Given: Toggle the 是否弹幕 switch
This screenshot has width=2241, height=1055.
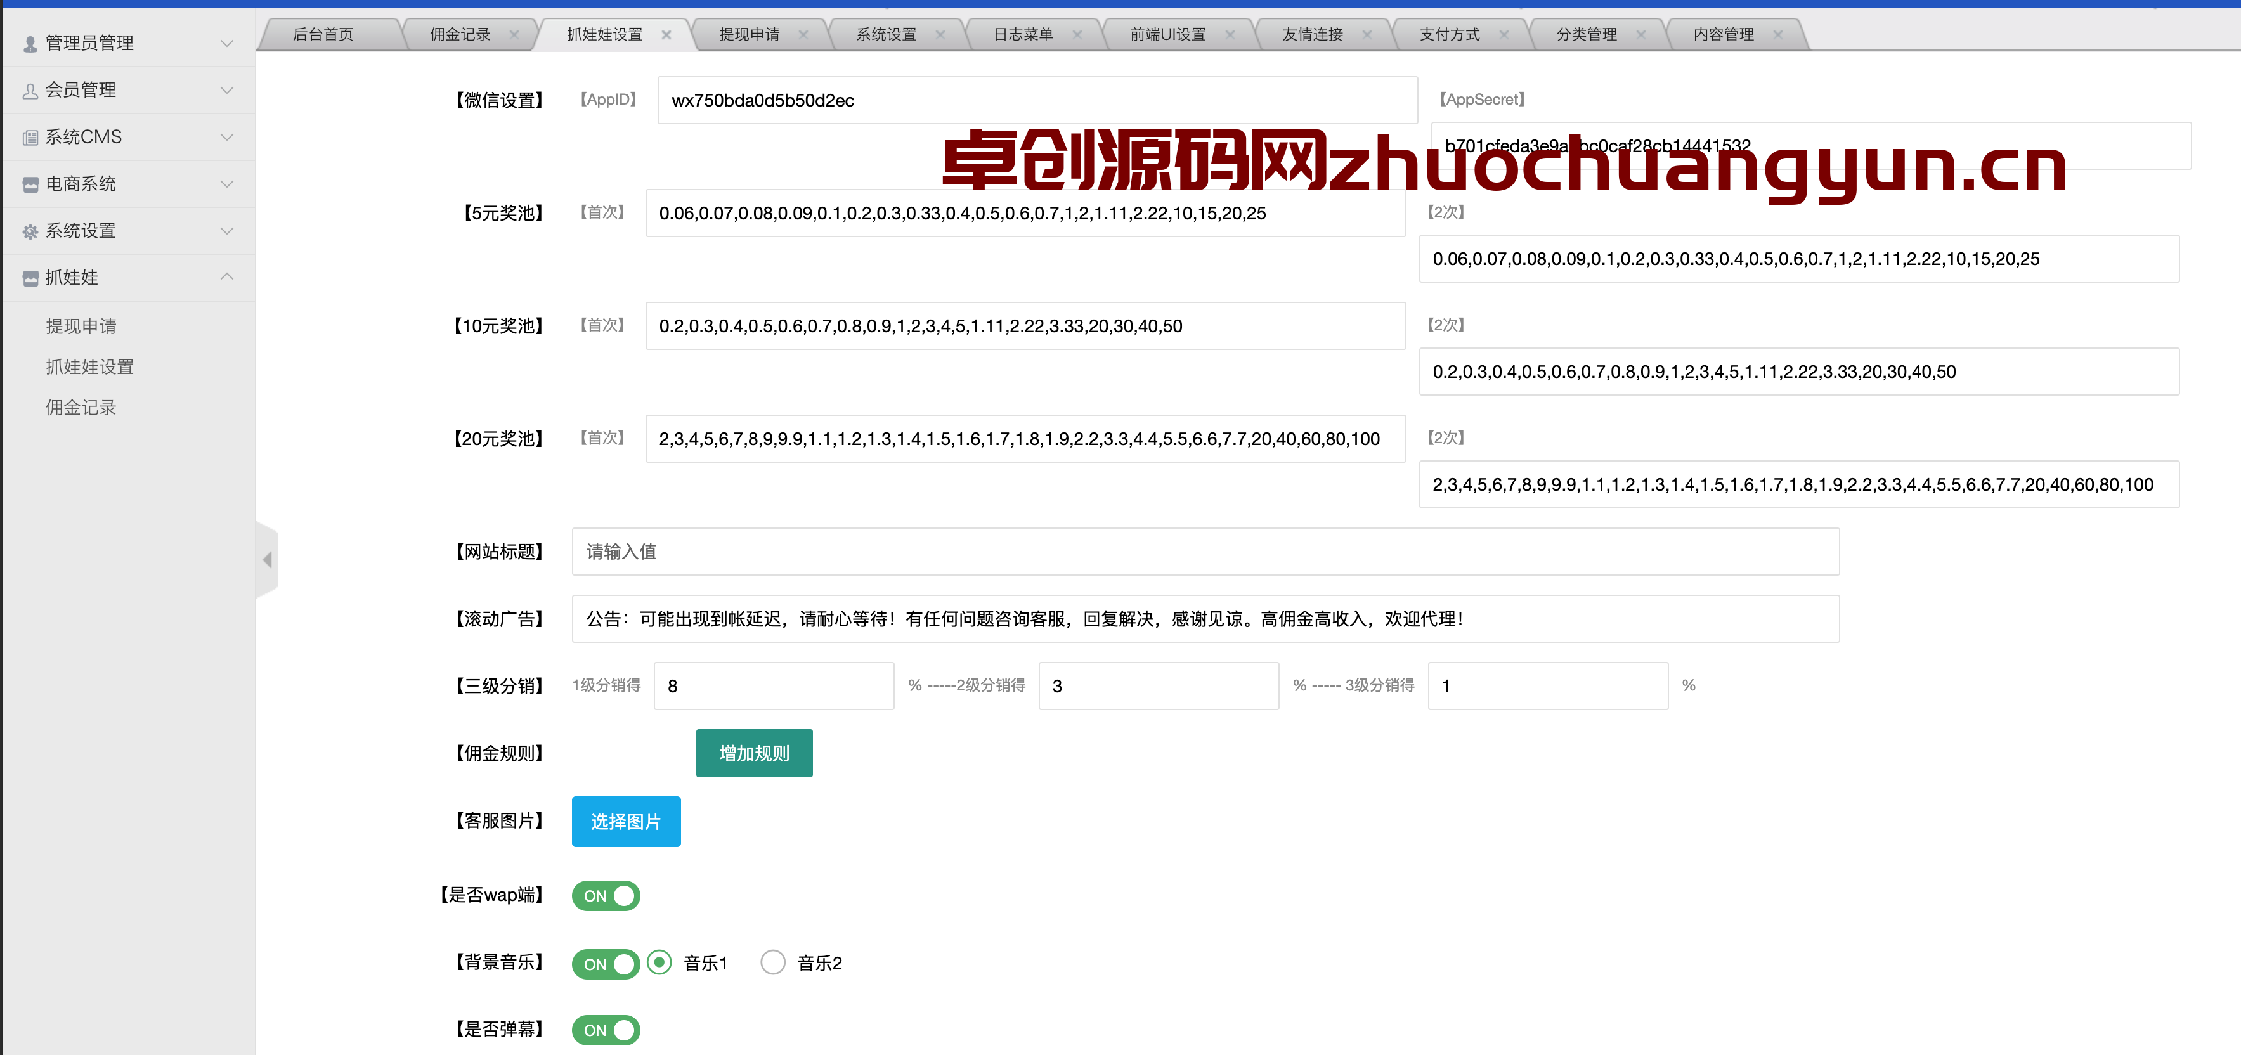Looking at the screenshot, I should [606, 1031].
